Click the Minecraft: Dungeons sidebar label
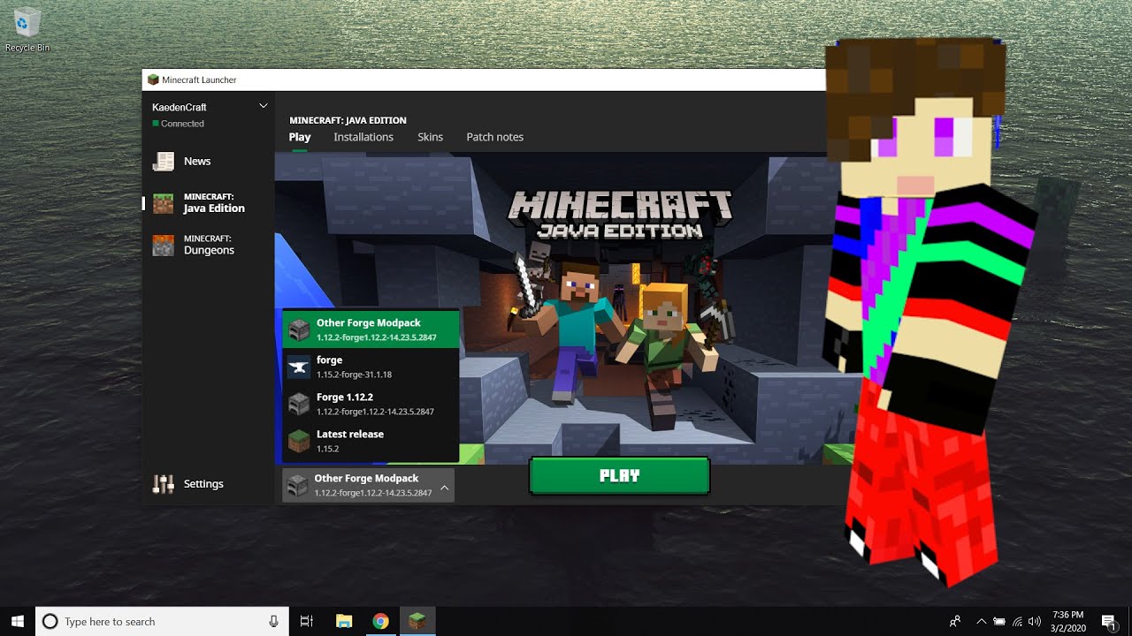Viewport: 1132px width, 636px height. [209, 245]
